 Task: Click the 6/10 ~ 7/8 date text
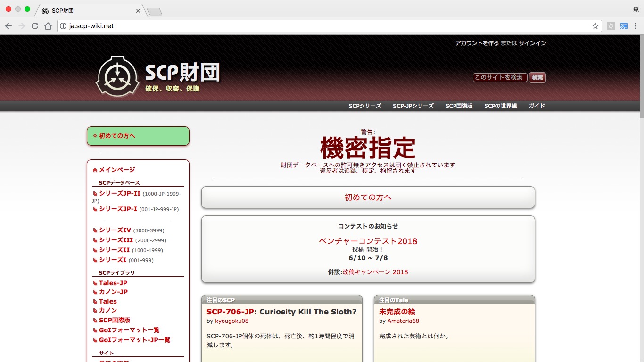[x=368, y=258]
